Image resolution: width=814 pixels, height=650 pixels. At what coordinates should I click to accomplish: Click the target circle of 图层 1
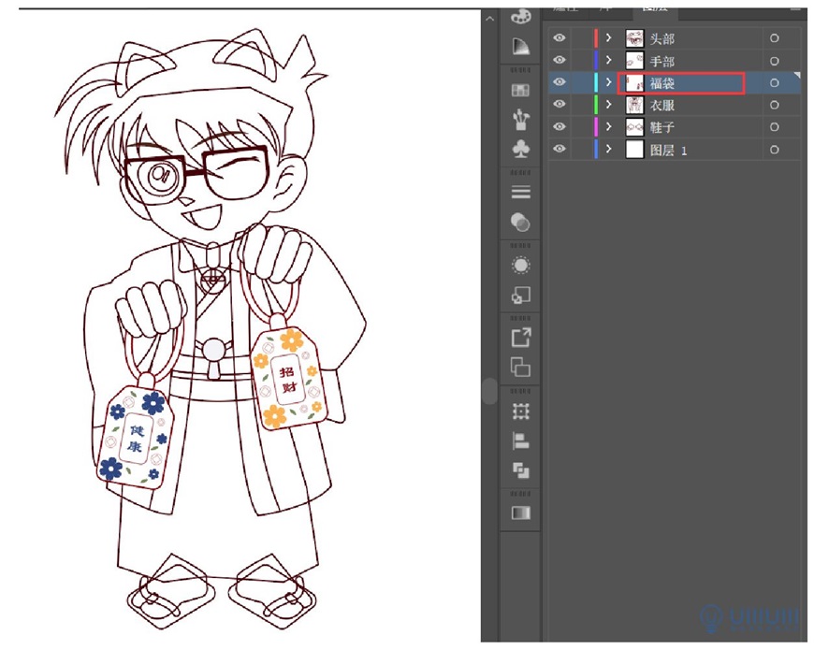pyautogui.click(x=774, y=150)
